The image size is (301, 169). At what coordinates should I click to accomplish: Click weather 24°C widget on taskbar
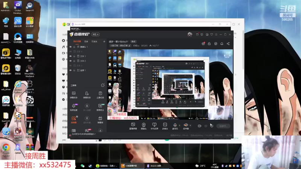201,166
